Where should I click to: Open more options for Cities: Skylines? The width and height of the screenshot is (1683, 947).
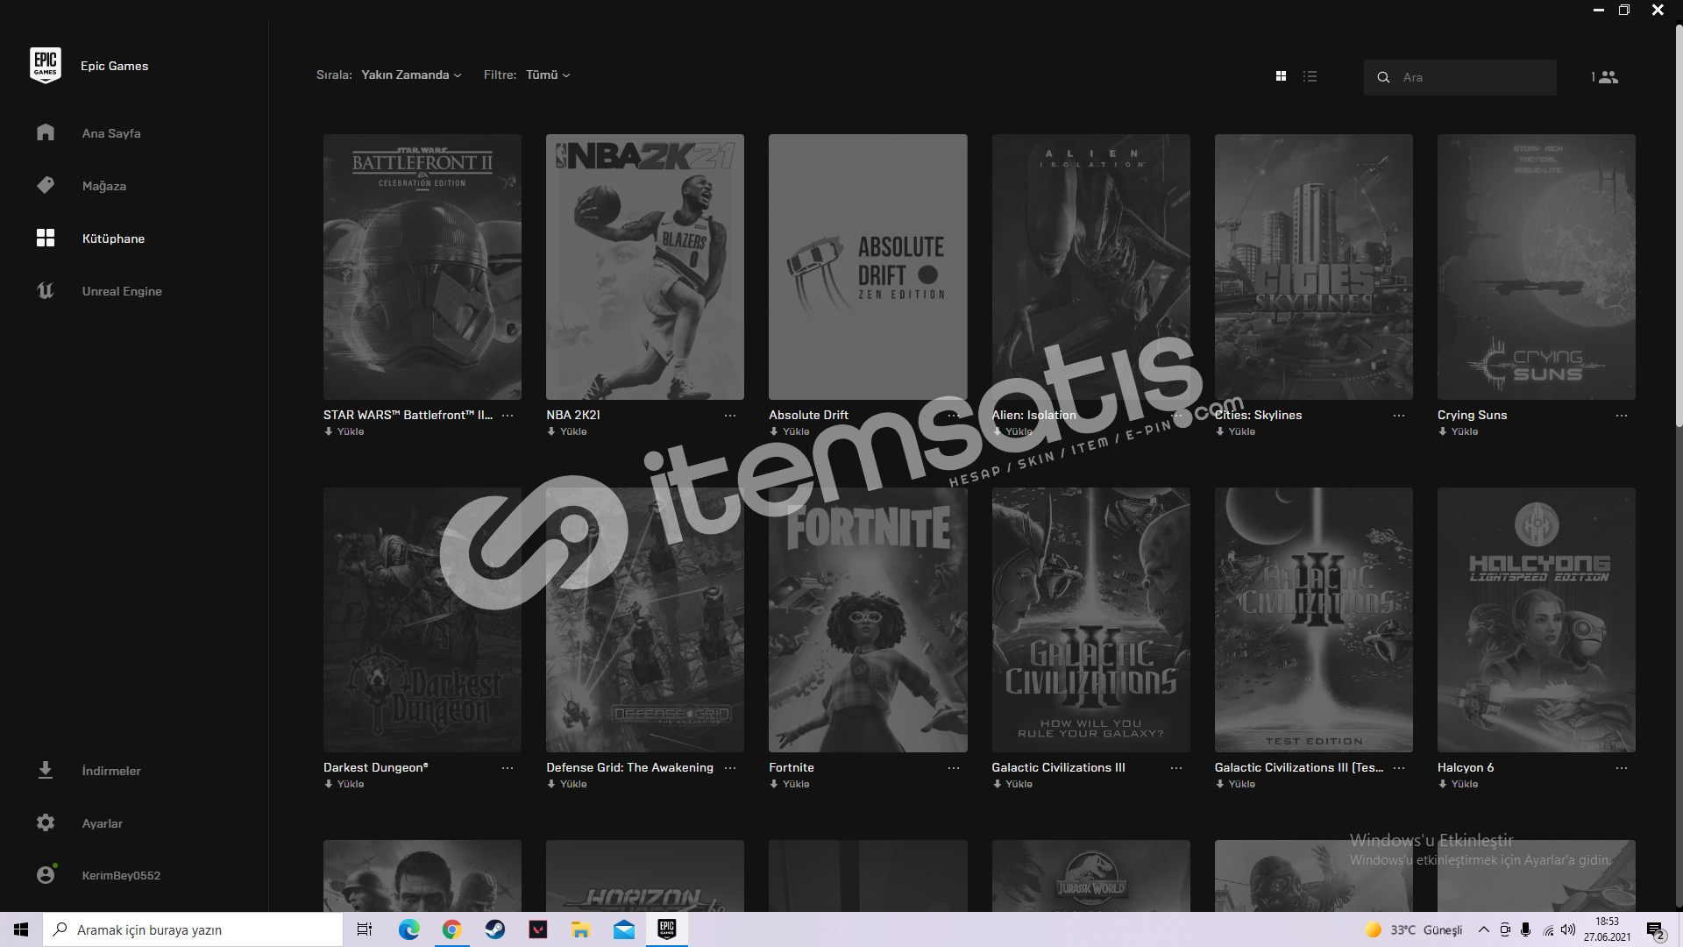1399,416
